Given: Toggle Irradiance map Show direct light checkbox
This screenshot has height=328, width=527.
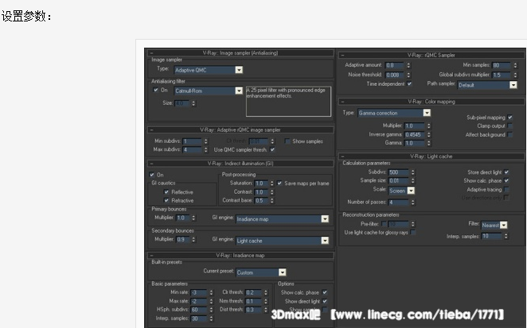Looking at the screenshot, I should pyautogui.click(x=325, y=301).
